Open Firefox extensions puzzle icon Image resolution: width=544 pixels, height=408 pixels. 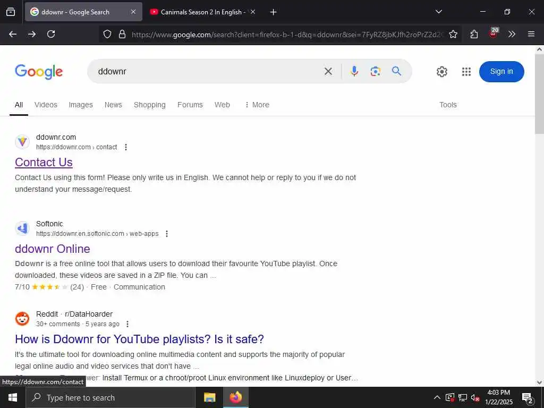[474, 34]
